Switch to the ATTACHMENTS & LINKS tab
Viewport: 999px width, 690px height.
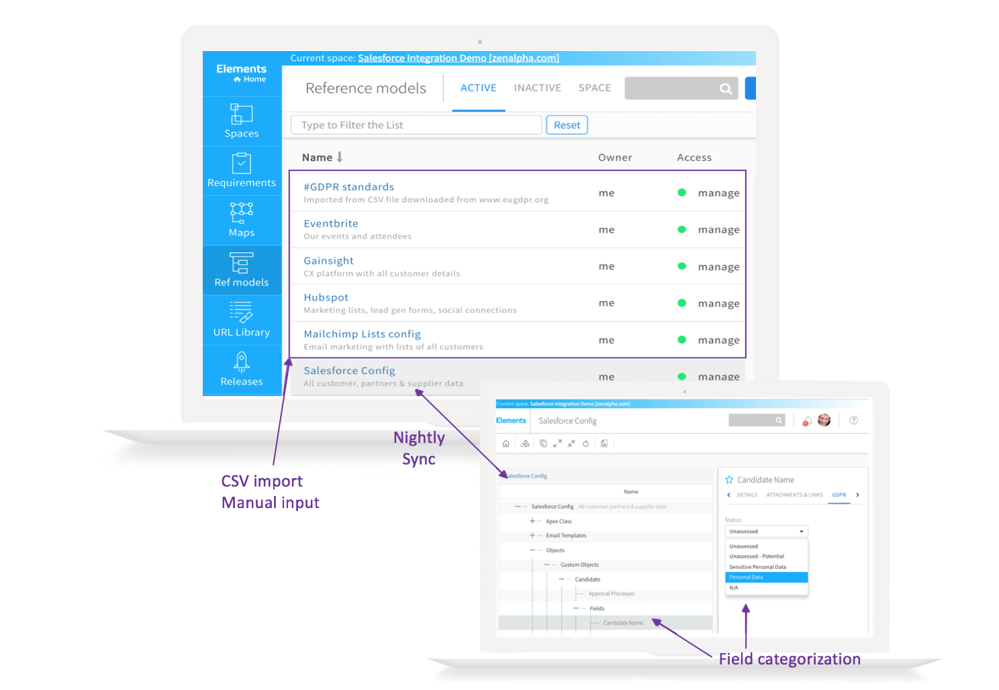pyautogui.click(x=794, y=495)
